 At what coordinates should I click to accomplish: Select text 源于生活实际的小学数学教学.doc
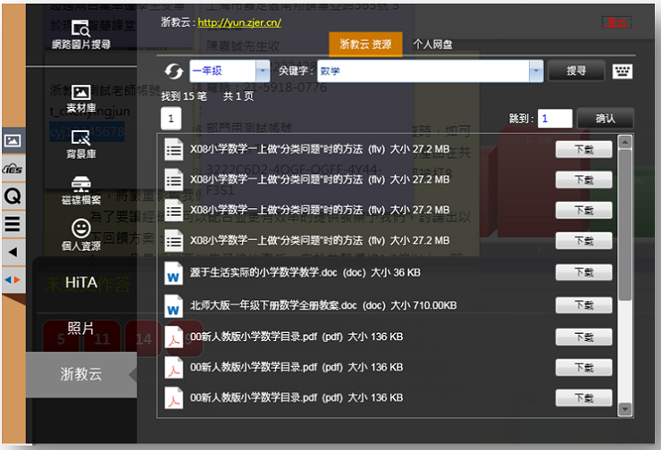pos(264,272)
